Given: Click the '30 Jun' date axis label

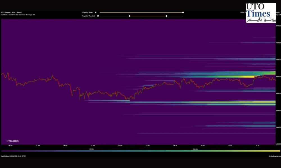Looking at the screenshot, I should (120, 146).
